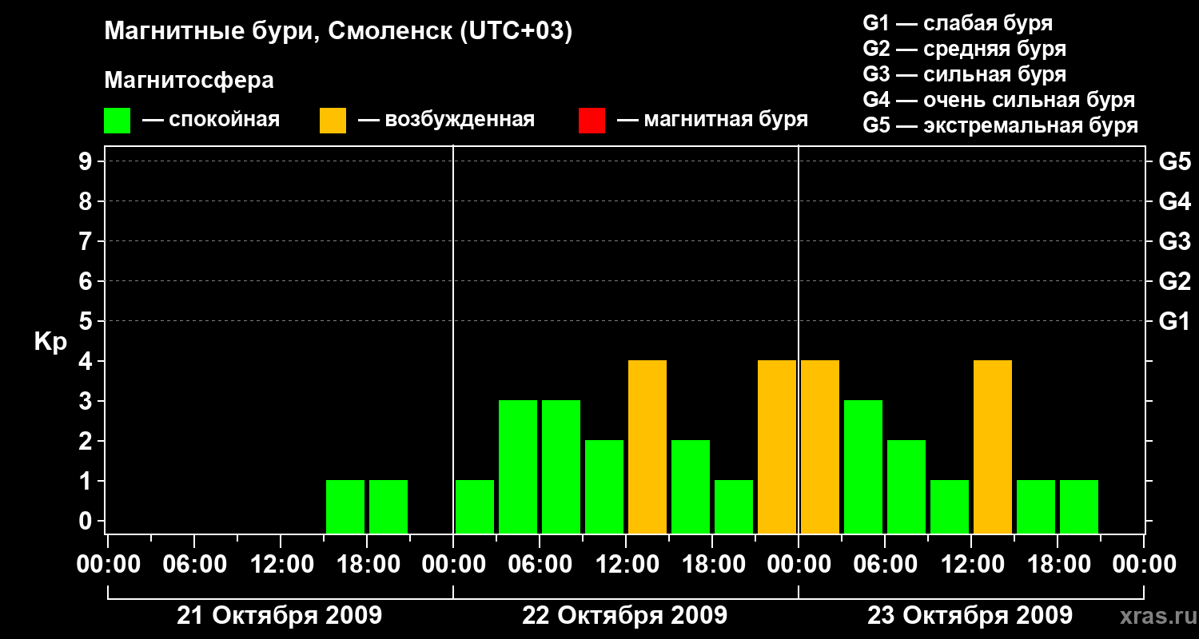Select the 22 Октября 2009 date label
Image resolution: width=1199 pixels, height=639 pixels.
pos(624,616)
